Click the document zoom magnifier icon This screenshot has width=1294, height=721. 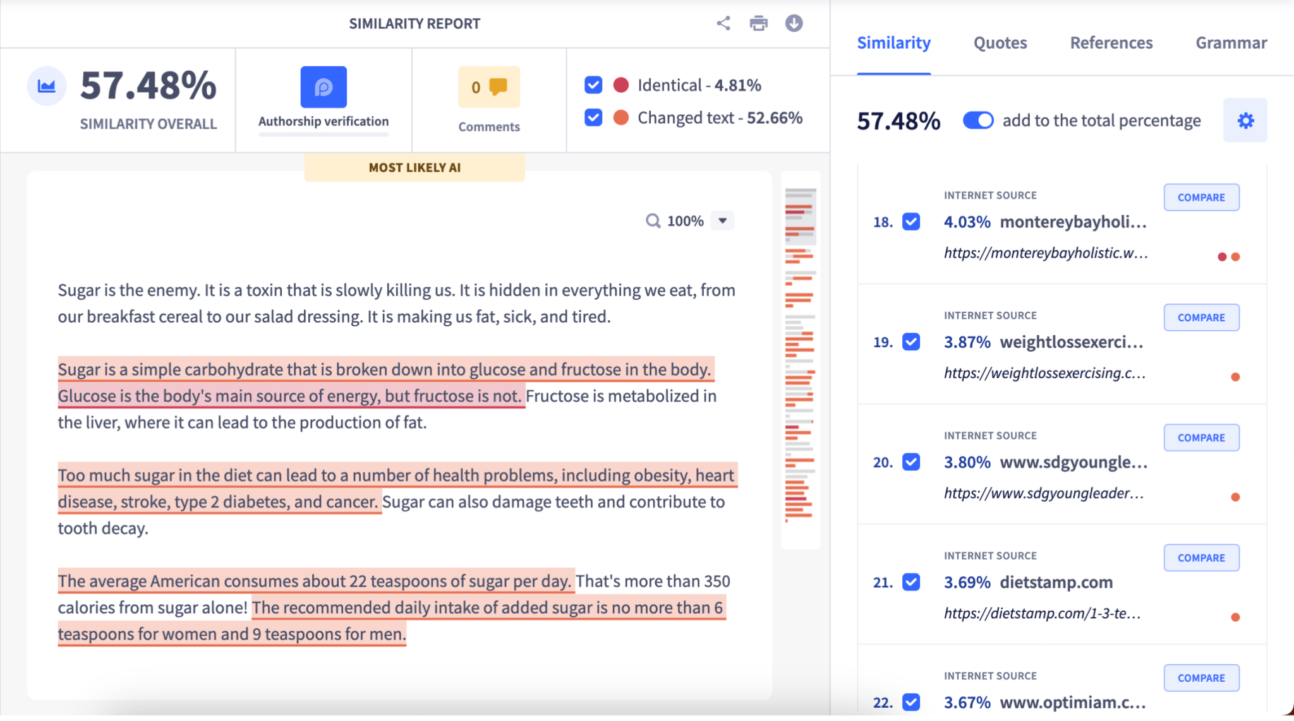653,221
